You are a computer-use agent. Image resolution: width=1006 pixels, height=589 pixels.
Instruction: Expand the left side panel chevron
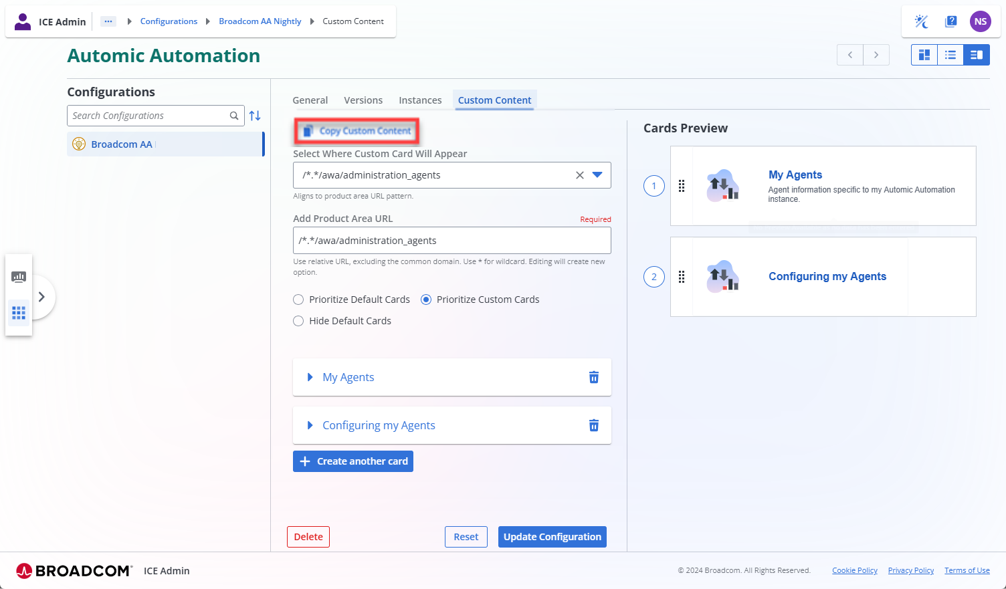tap(41, 297)
